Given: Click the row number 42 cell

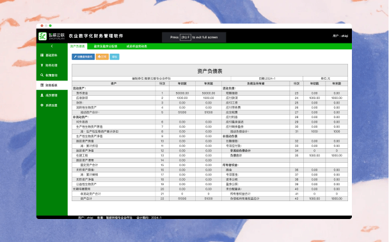Looking at the screenshot, I should [x=296, y=199].
